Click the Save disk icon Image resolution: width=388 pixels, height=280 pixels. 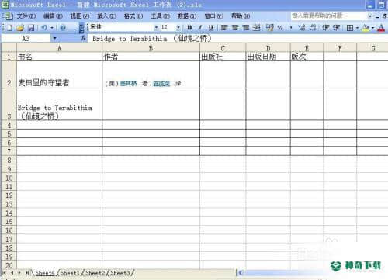click(x=31, y=27)
